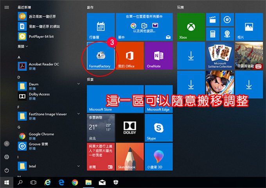
Task: Open the OneNote tile
Action: pyautogui.click(x=159, y=56)
